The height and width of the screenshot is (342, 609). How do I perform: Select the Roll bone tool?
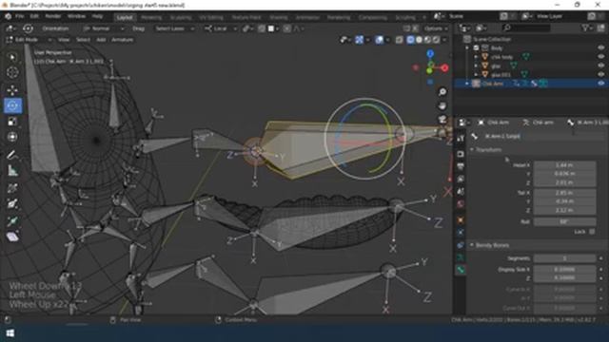coord(12,188)
